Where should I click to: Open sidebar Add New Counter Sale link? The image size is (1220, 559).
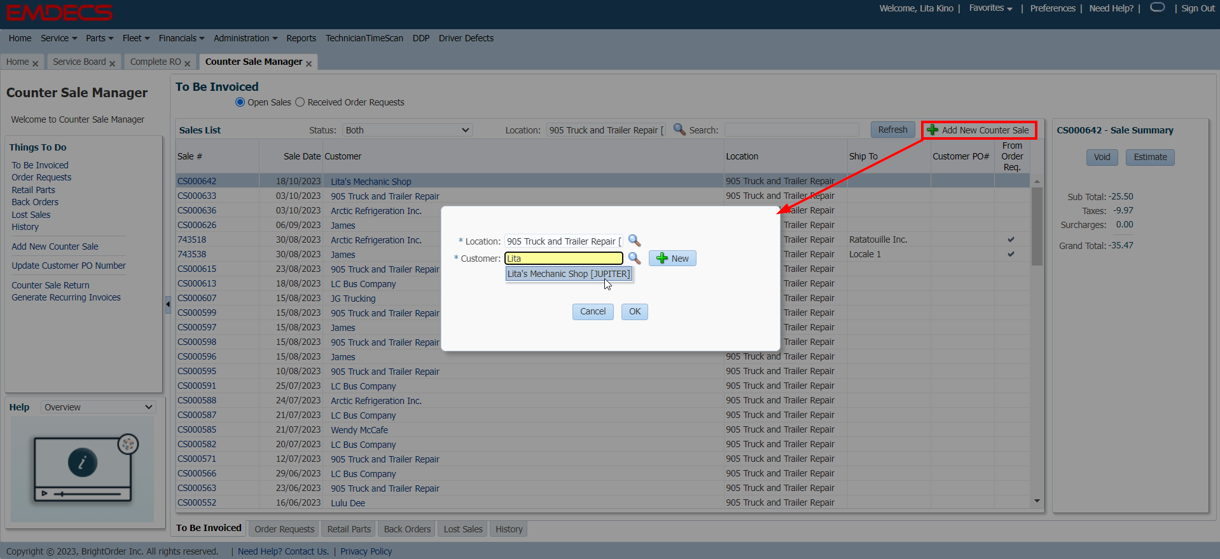click(55, 246)
